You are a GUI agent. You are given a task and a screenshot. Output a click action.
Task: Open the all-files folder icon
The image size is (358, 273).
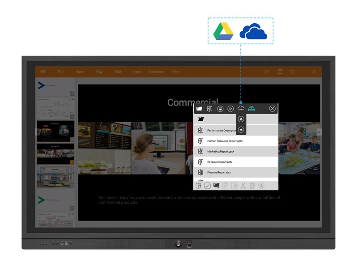coord(199,109)
